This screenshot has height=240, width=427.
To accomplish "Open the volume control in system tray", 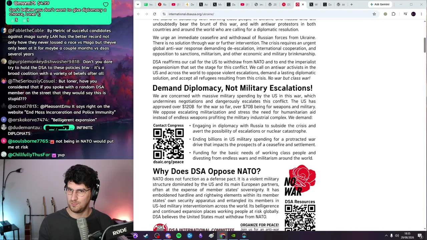I will (x=397, y=236).
